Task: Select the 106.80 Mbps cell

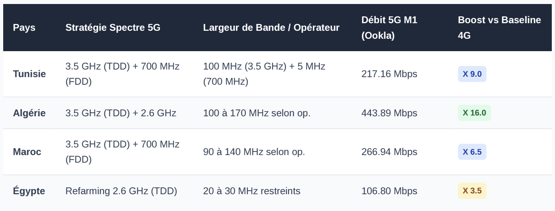Action: (x=389, y=191)
